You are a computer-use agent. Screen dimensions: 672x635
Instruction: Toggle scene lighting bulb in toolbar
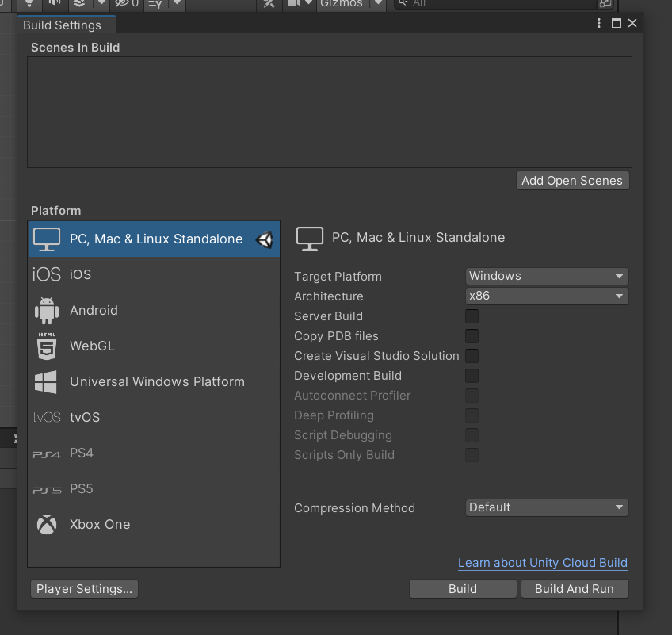tap(29, 3)
